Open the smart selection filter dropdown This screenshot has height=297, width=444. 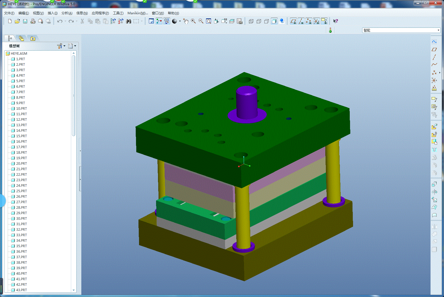[401, 30]
